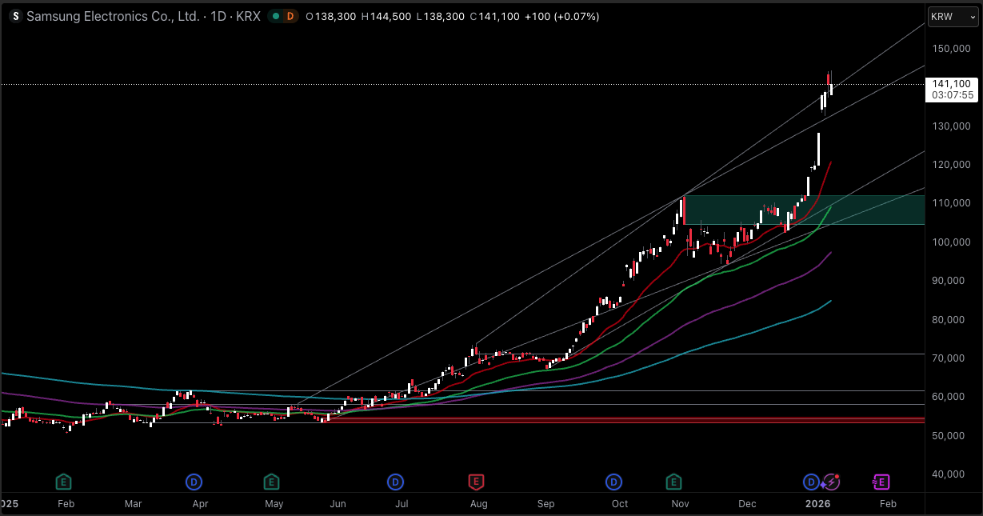Open the KRW currency dropdown
This screenshot has height=516, width=983.
(x=952, y=16)
